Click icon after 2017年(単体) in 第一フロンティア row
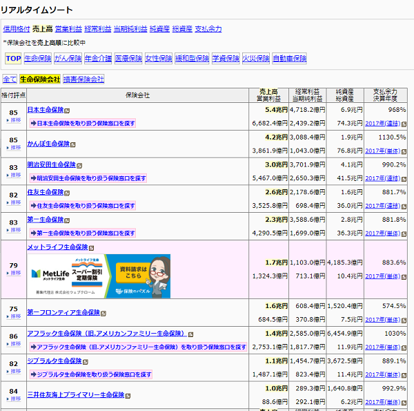Image resolution: width=414 pixels, height=411 pixels. pos(404,321)
